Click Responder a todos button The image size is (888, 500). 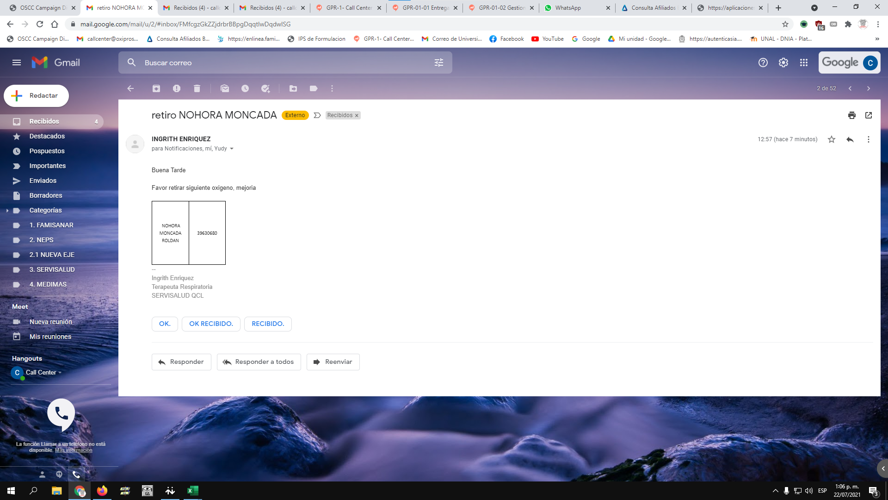click(259, 362)
